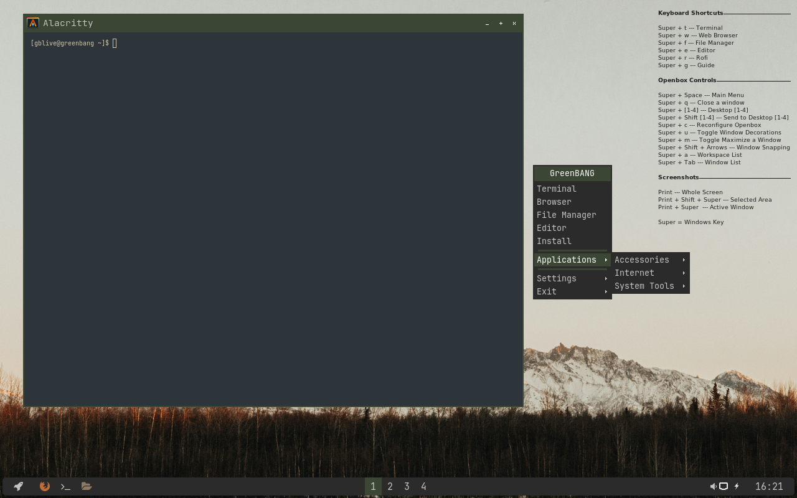Open the Applications submenu entry

pyautogui.click(x=572, y=260)
